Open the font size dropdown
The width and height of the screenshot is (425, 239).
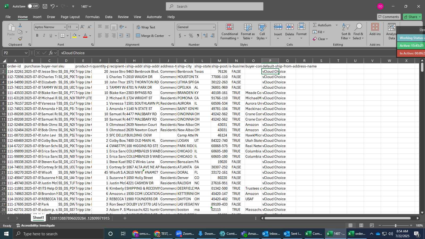(x=77, y=27)
